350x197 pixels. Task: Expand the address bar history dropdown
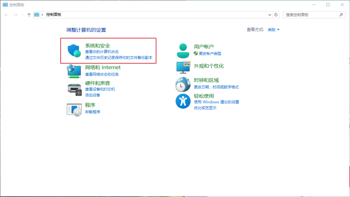pos(269,15)
